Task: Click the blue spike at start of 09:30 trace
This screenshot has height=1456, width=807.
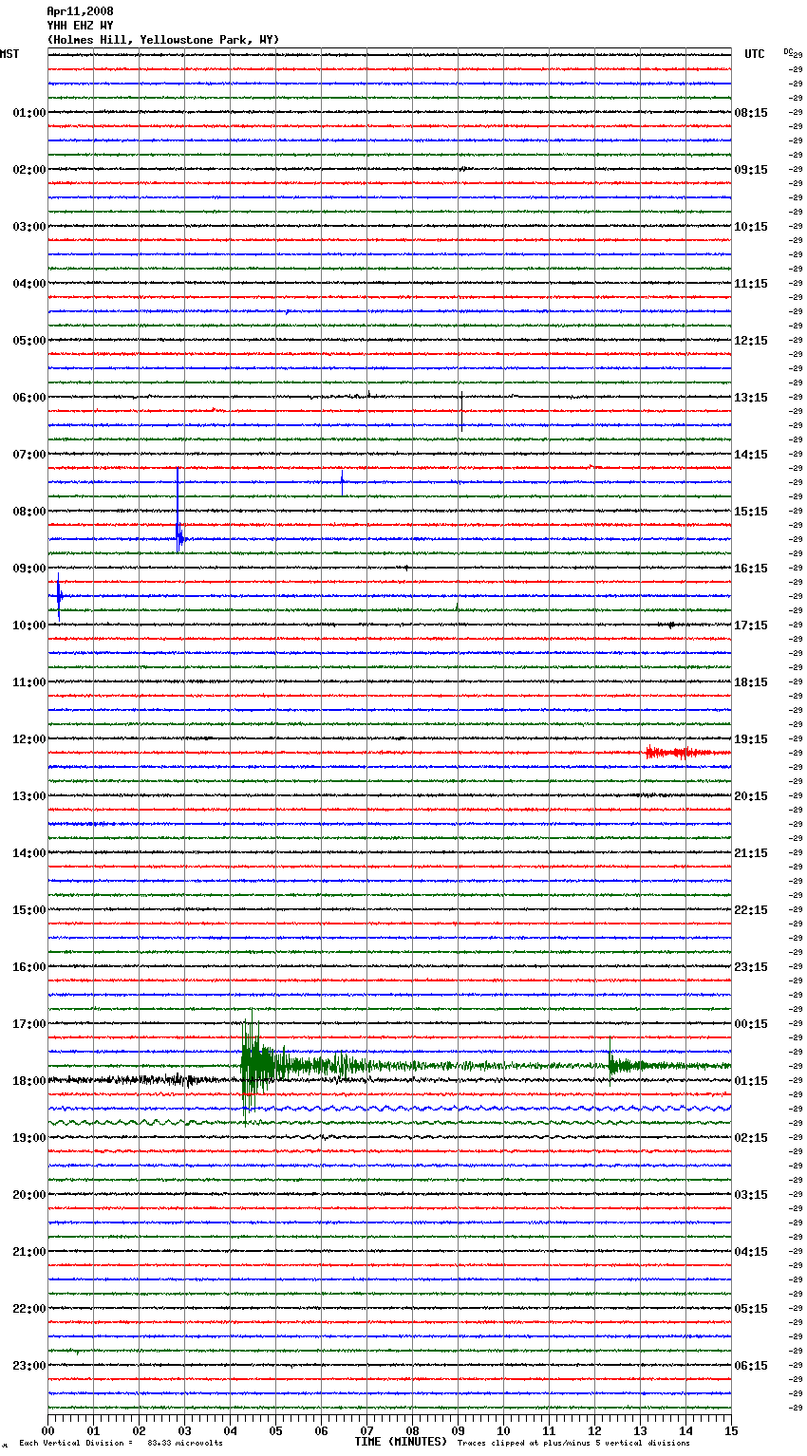Action: click(59, 597)
